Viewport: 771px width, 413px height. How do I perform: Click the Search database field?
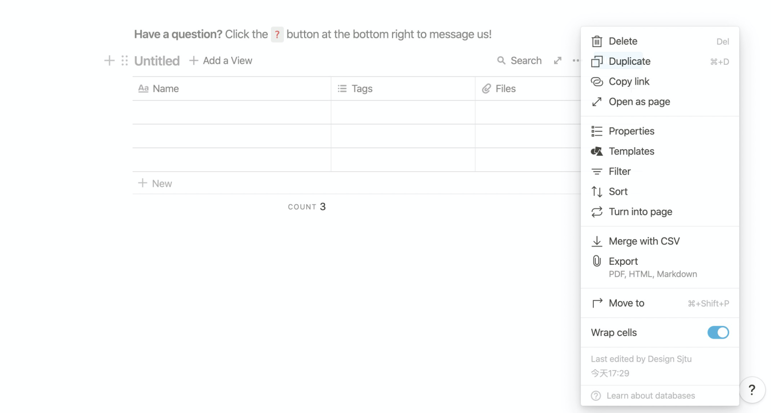[519, 60]
